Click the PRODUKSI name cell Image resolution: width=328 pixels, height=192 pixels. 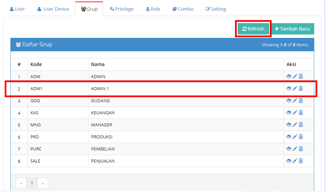(186, 137)
